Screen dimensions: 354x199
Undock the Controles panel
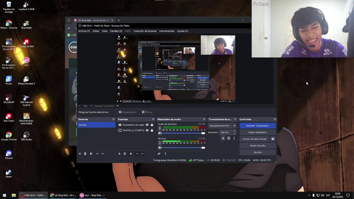tap(275, 119)
